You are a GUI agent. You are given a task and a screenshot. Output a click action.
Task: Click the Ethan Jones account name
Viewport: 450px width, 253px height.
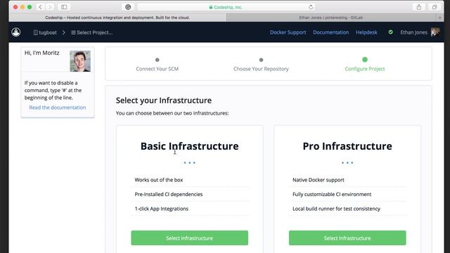click(x=413, y=32)
